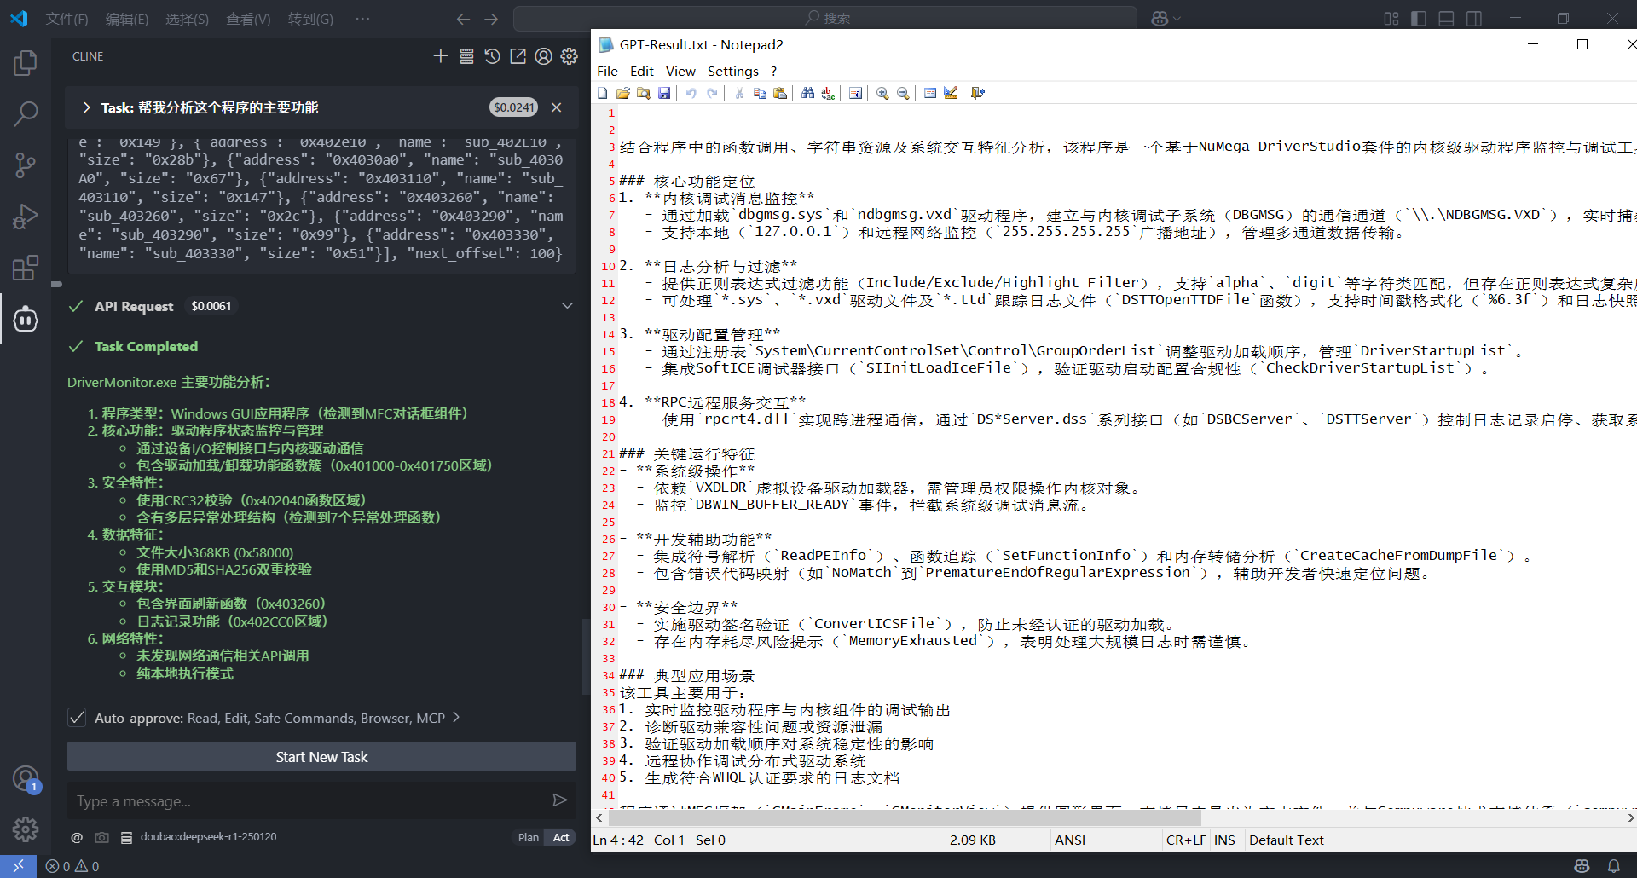Image resolution: width=1637 pixels, height=878 pixels.
Task: Open Cline MCP Servers panel icon
Action: click(x=466, y=56)
